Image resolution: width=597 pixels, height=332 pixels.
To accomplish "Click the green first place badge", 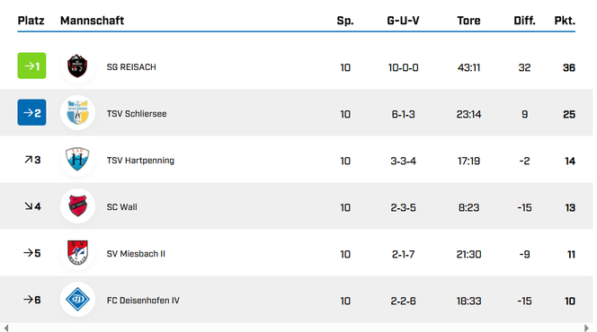I will click(31, 66).
